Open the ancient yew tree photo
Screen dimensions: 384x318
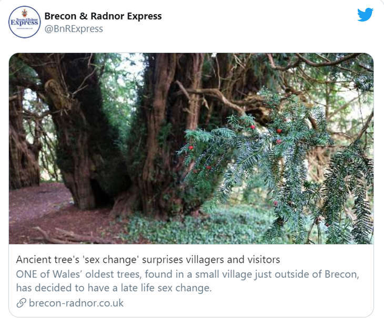pos(191,148)
